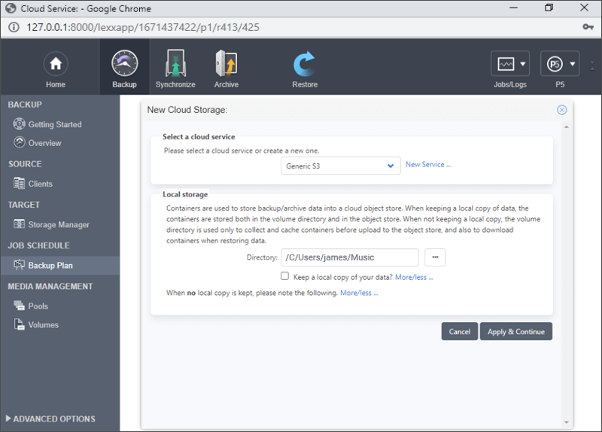The image size is (602, 432).
Task: Edit the Directory path field
Action: point(349,257)
